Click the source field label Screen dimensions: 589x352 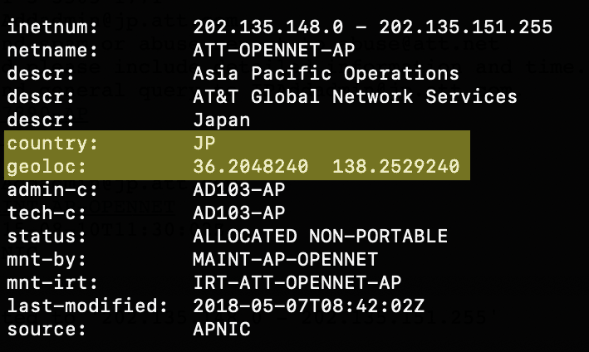point(47,330)
